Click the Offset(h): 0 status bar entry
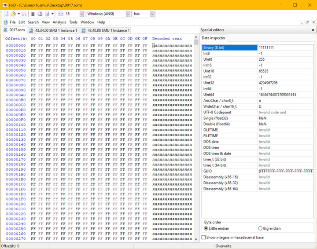Viewport: 317px width, 249px height. click(x=10, y=246)
